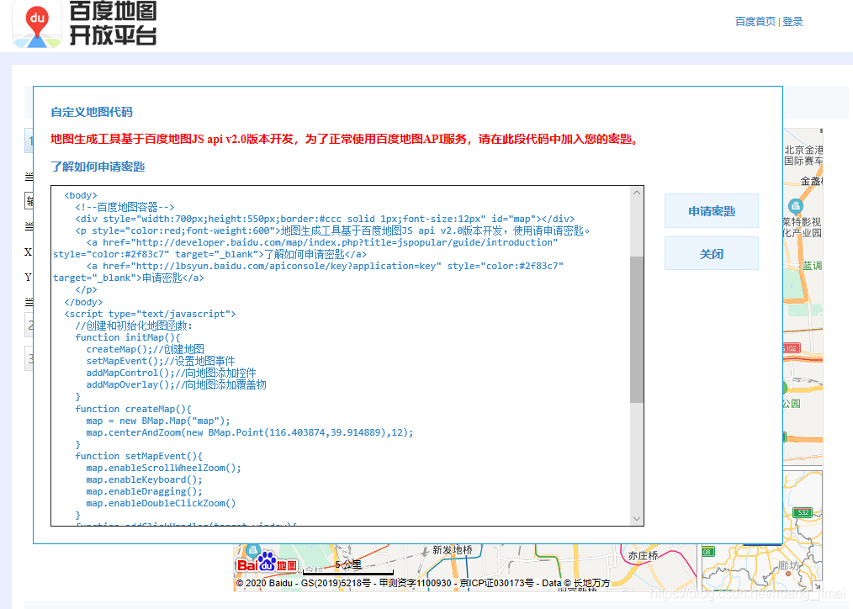Click the <script type="text/javascript"> code line

150,314
